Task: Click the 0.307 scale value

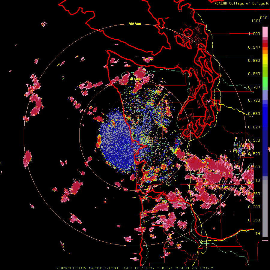Action: pos(254,207)
